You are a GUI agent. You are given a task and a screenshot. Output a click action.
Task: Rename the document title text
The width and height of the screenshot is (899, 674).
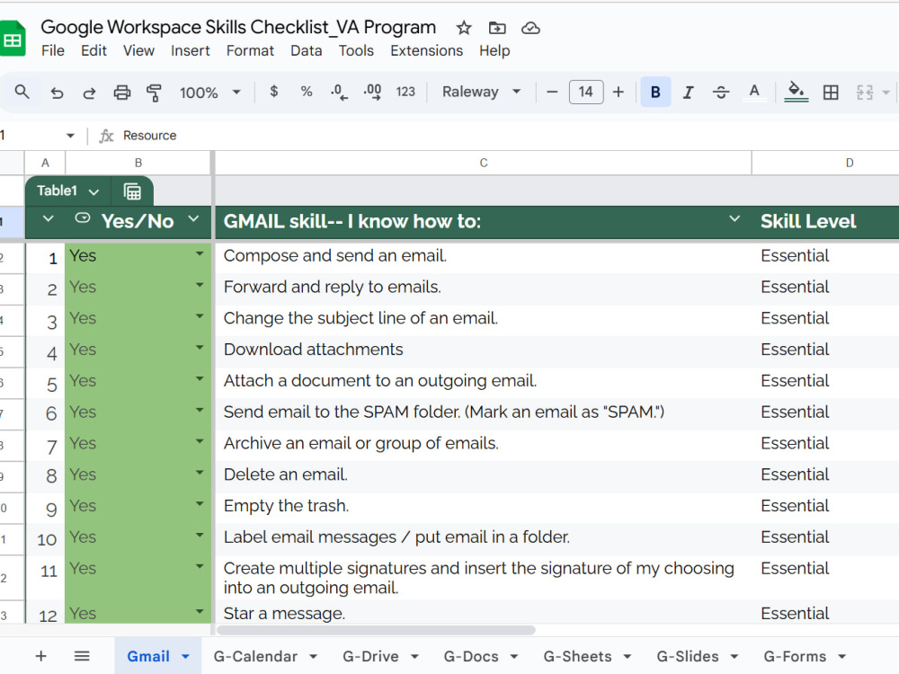coord(238,27)
